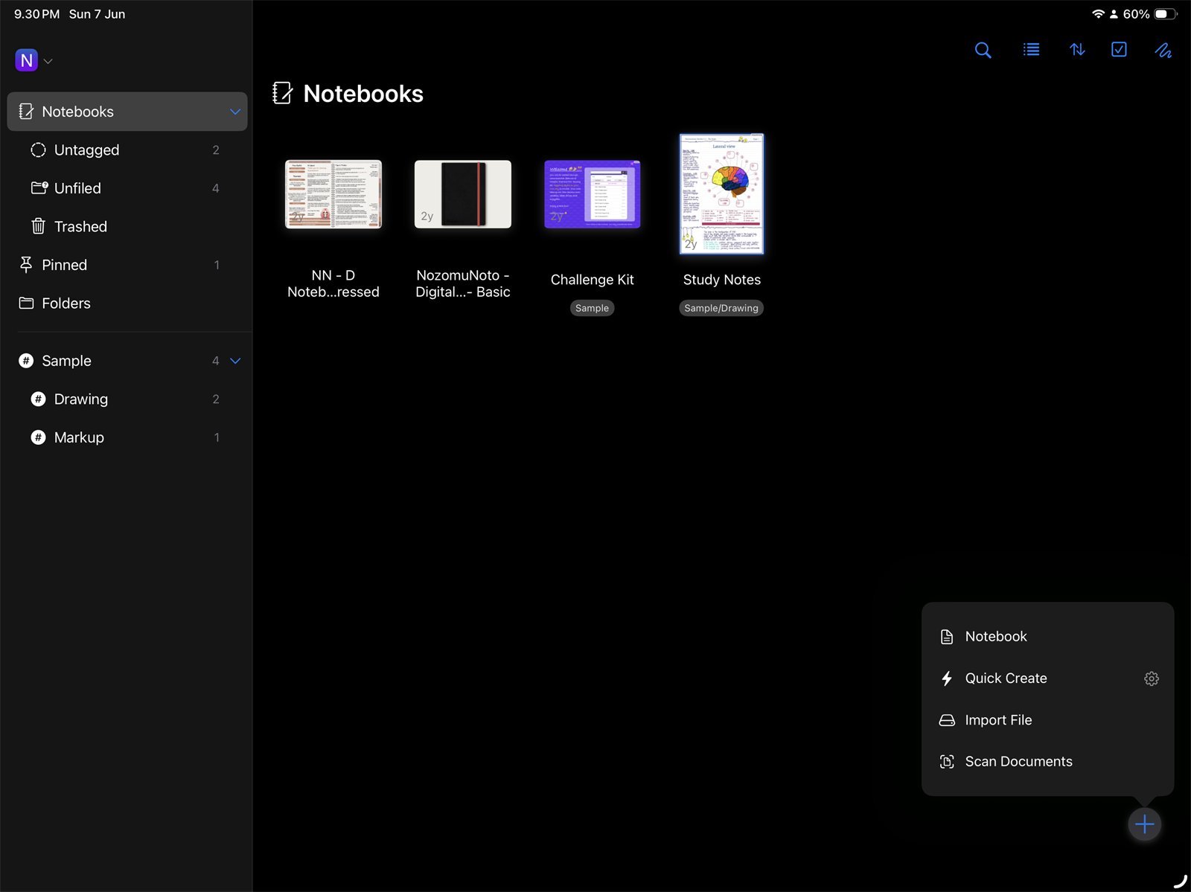1191x892 pixels.
Task: Open the NN - D Notebook thumbnail
Action: (x=333, y=194)
